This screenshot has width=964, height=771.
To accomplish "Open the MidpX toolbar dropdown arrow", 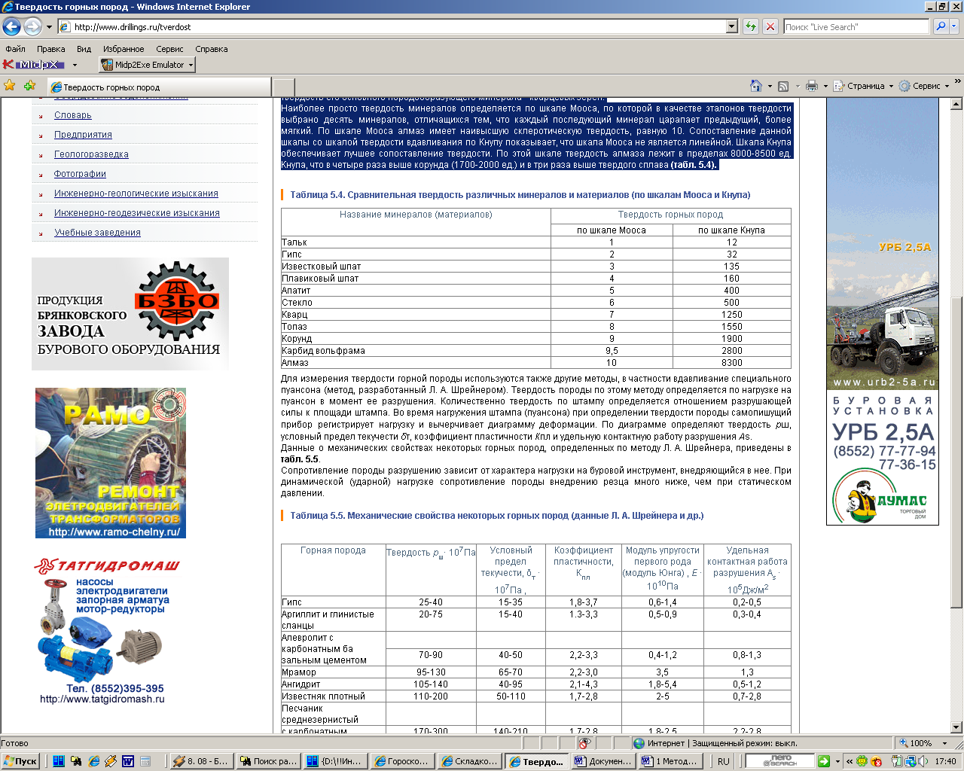I will pos(75,65).
